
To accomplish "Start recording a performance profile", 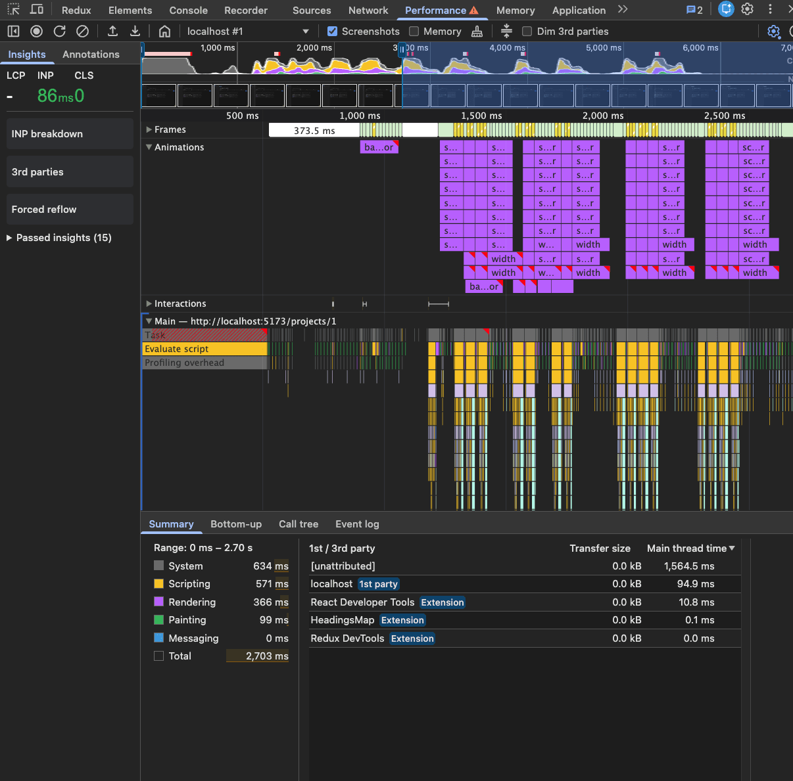I will coord(37,32).
